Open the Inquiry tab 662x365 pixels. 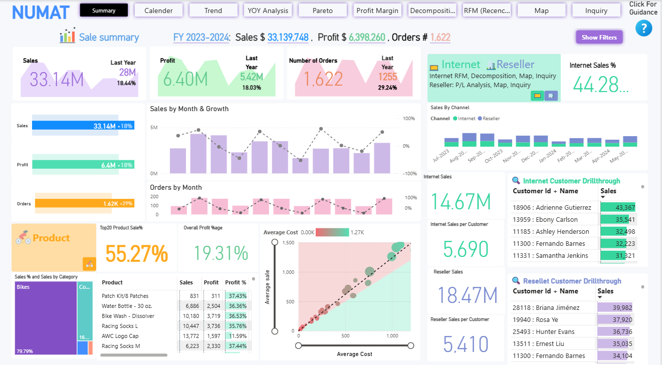596,11
